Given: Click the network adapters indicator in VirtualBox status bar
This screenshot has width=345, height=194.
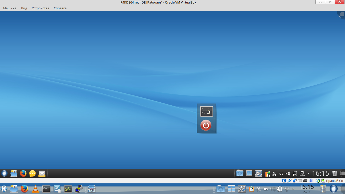Looking at the screenshot, I should 295,181.
